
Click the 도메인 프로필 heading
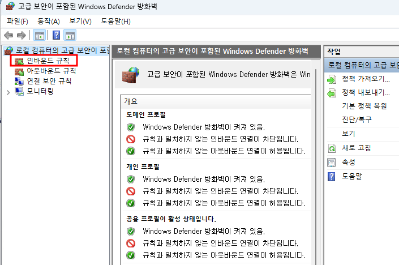click(x=146, y=115)
